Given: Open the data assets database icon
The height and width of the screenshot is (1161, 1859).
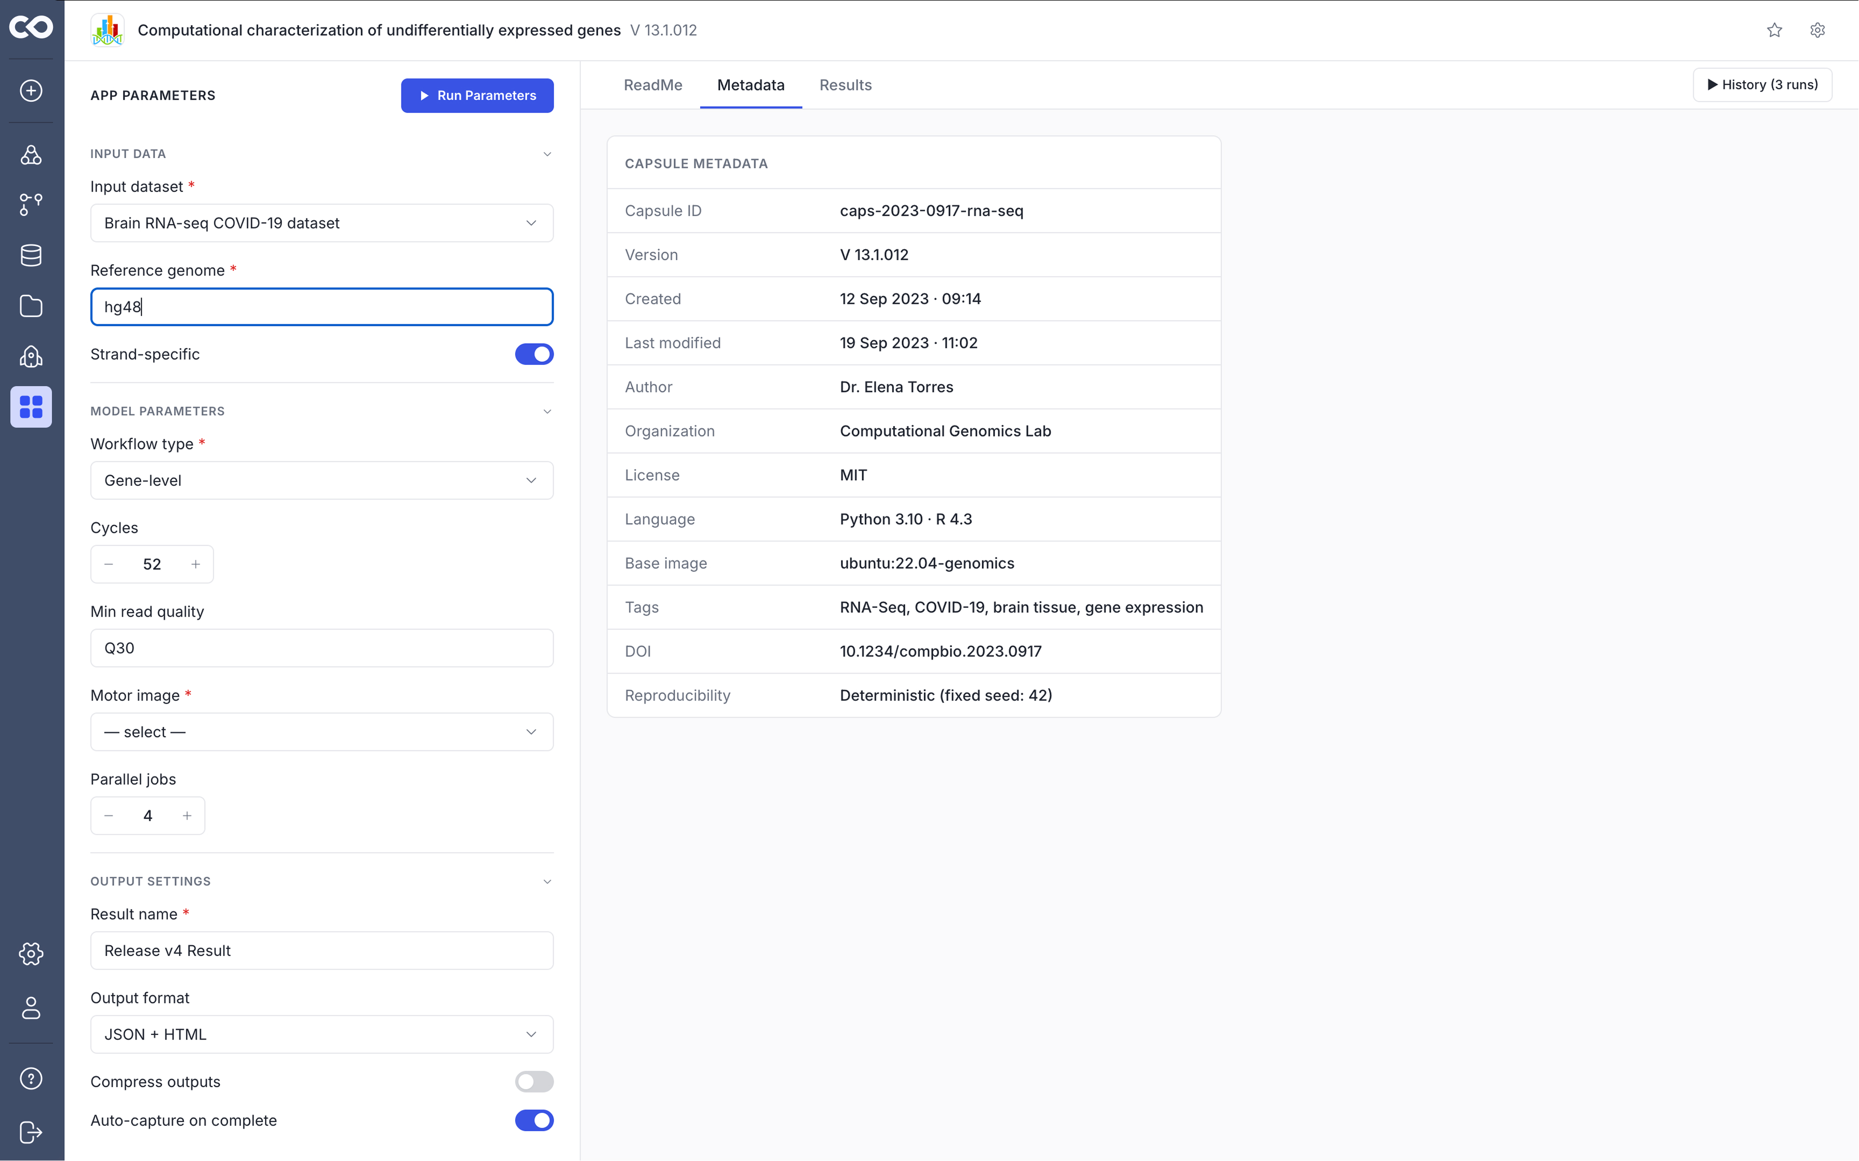Looking at the screenshot, I should pyautogui.click(x=31, y=255).
